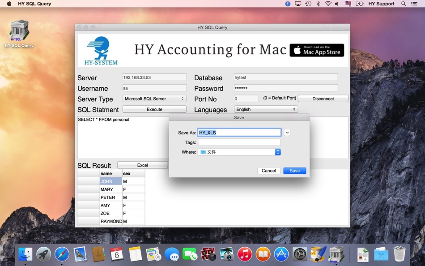Select ZOE cell in results table

[111, 213]
